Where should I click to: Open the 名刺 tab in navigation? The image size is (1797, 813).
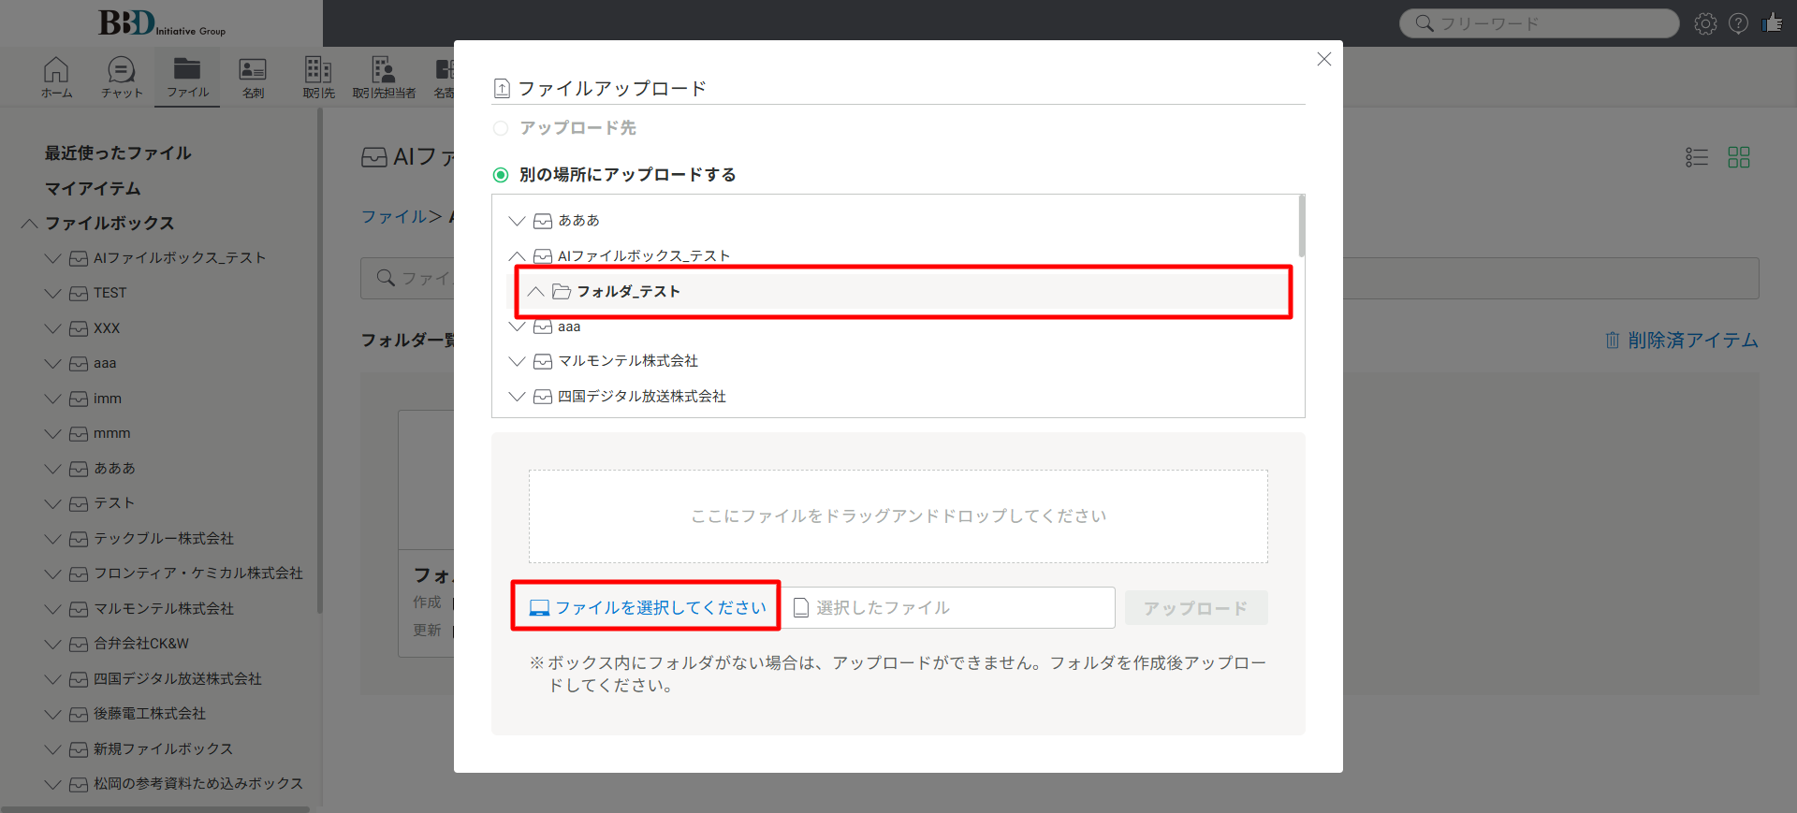pos(253,77)
